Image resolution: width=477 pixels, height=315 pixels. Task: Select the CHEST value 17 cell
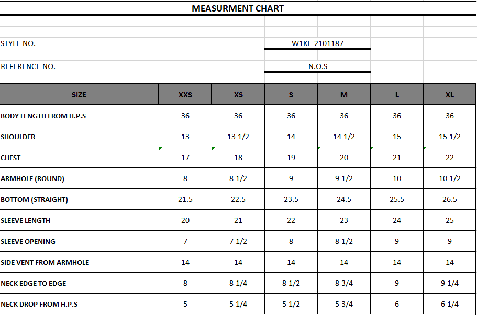pyautogui.click(x=185, y=157)
